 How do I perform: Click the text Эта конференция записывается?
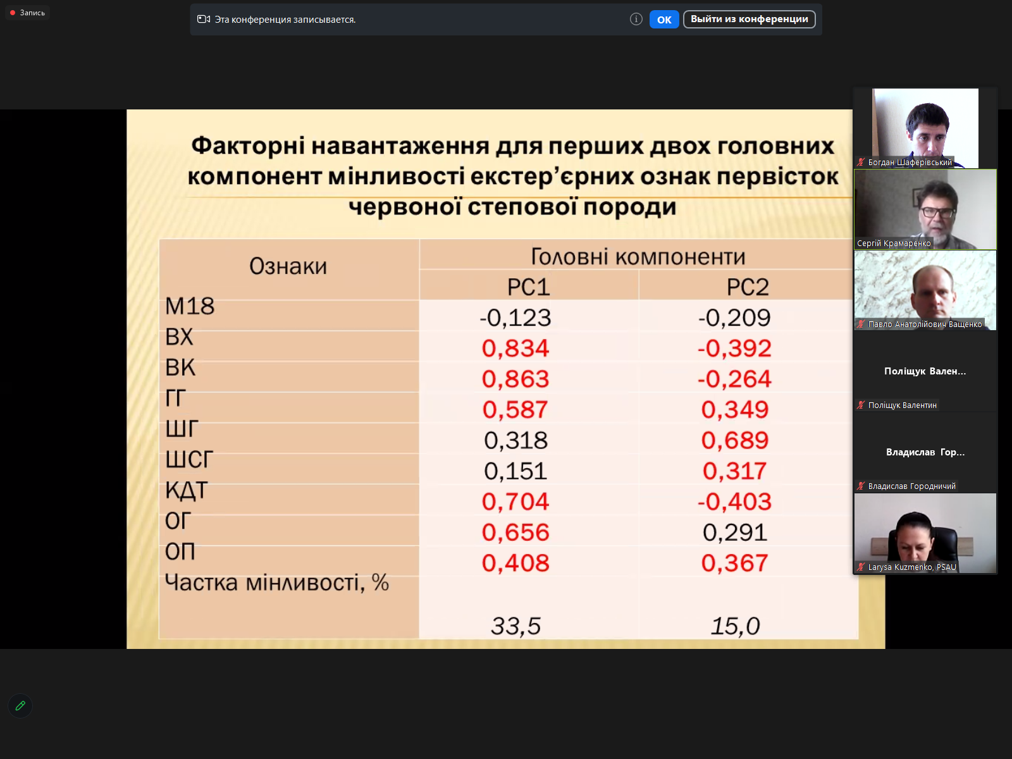pos(285,20)
